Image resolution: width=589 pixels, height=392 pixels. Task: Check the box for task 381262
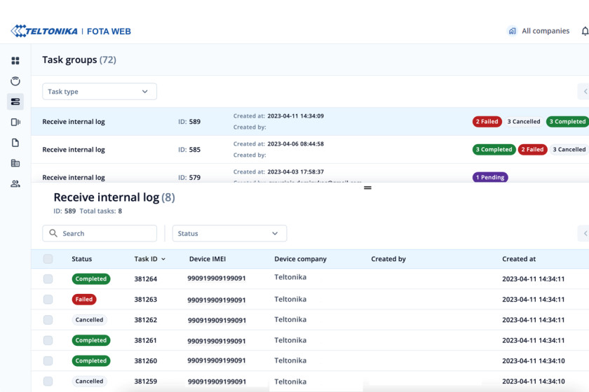[48, 320]
